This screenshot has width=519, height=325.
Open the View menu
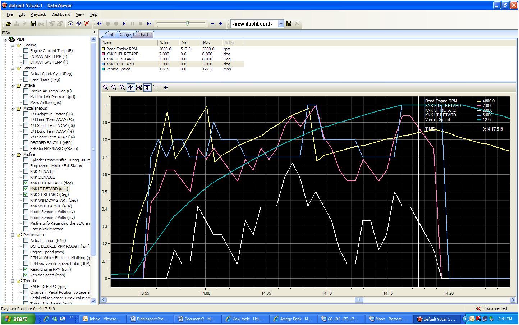pos(80,14)
